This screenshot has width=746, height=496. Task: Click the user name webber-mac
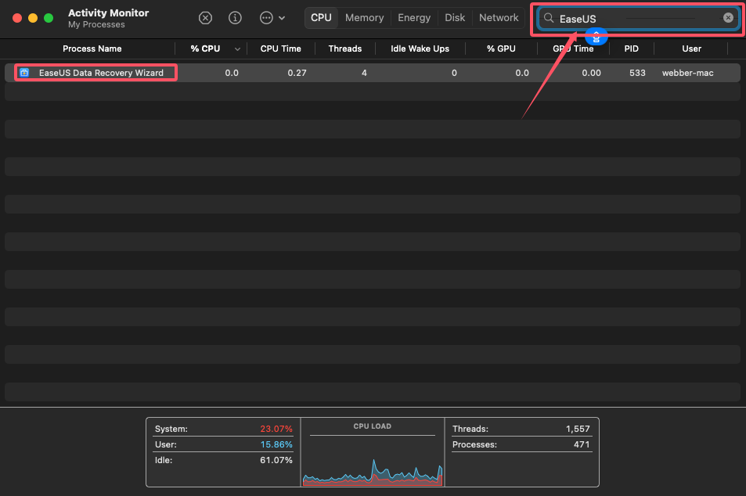click(x=687, y=73)
